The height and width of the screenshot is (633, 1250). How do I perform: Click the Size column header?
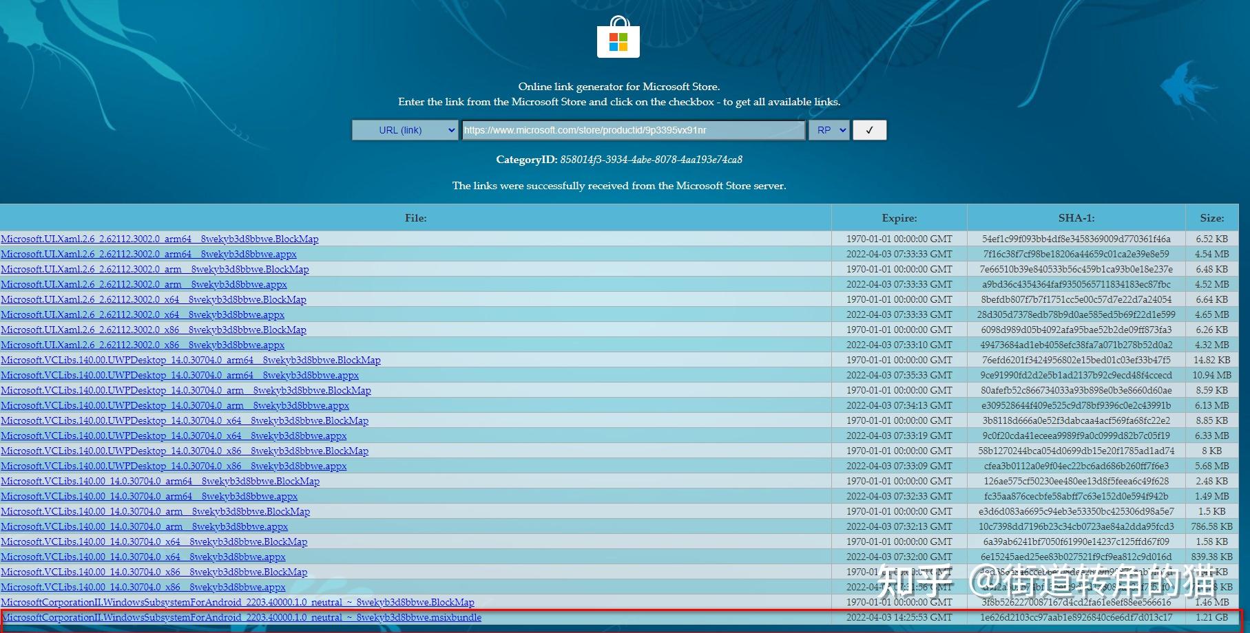point(1211,218)
